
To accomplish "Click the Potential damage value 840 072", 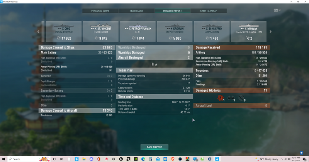I will [185, 79].
